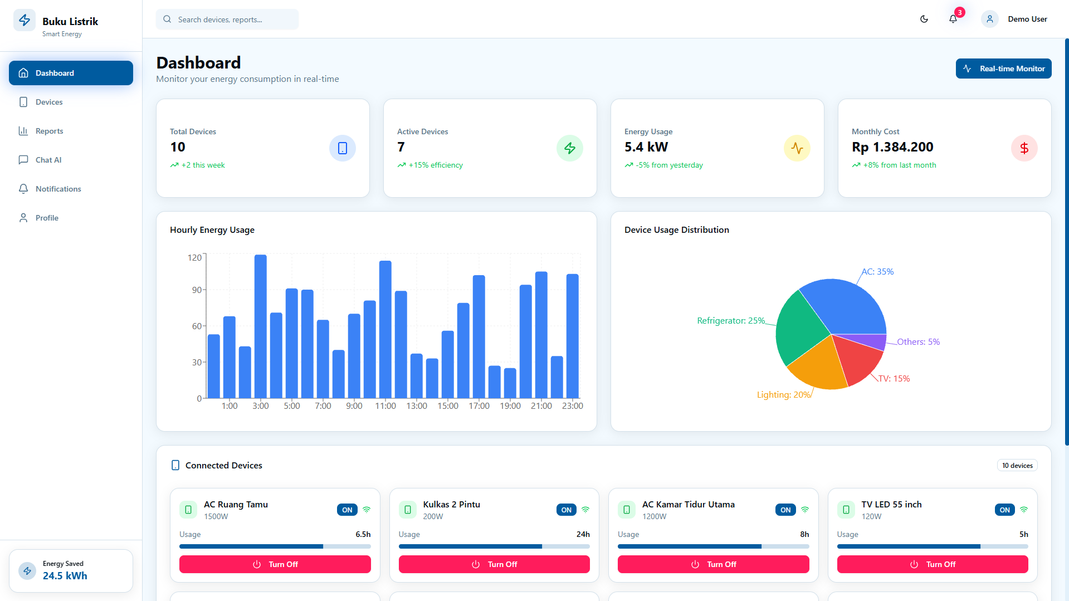Turn off AC Kamar Tidur Utama

713,564
